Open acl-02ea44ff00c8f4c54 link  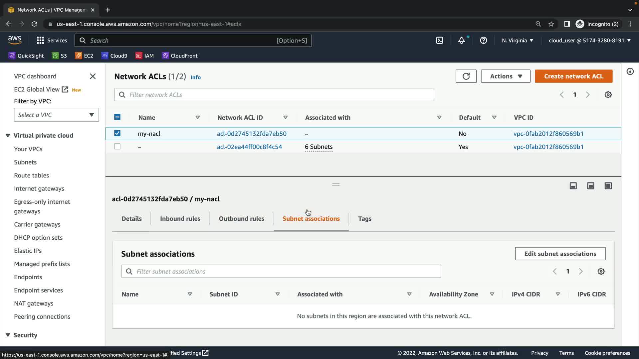tap(249, 147)
